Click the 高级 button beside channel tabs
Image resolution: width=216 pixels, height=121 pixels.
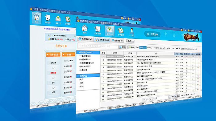click(130, 41)
